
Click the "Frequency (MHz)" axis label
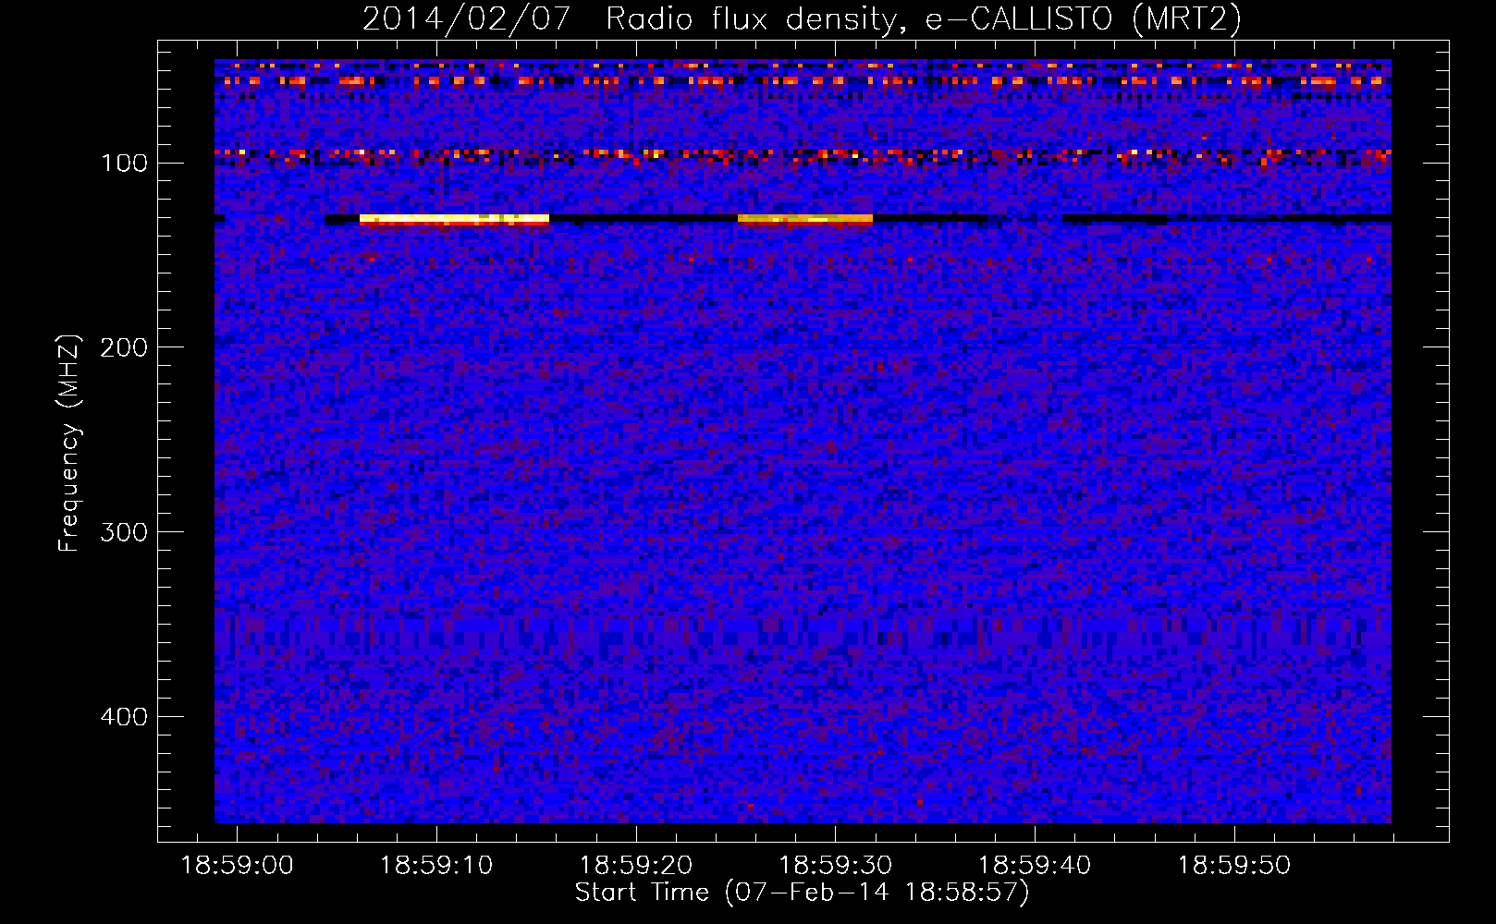(69, 444)
